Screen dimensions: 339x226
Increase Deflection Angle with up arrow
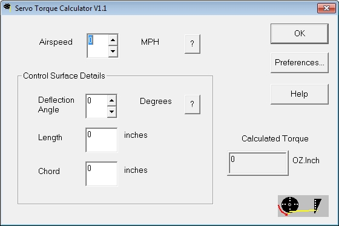pyautogui.click(x=112, y=100)
